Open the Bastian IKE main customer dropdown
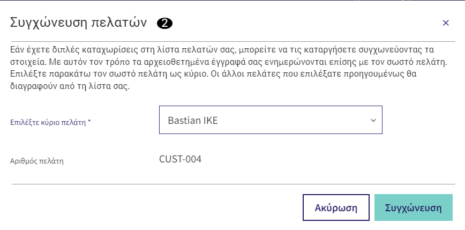465x230 pixels. click(x=271, y=120)
